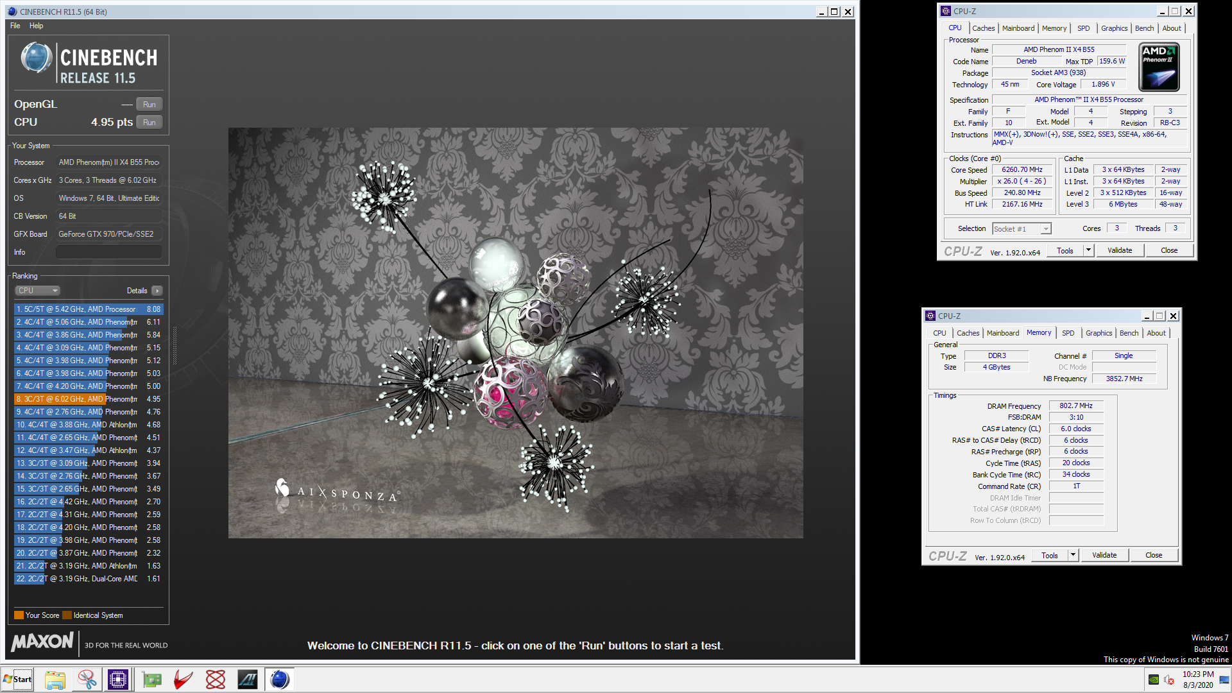Select ranking entry 2 with 6.11 score

(x=89, y=322)
